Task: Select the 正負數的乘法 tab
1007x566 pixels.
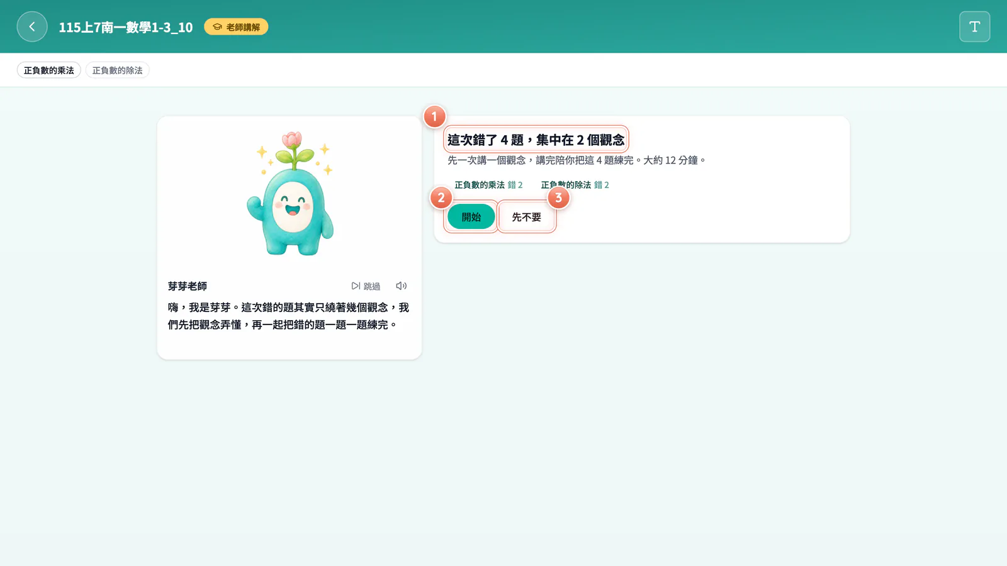Action: click(49, 70)
